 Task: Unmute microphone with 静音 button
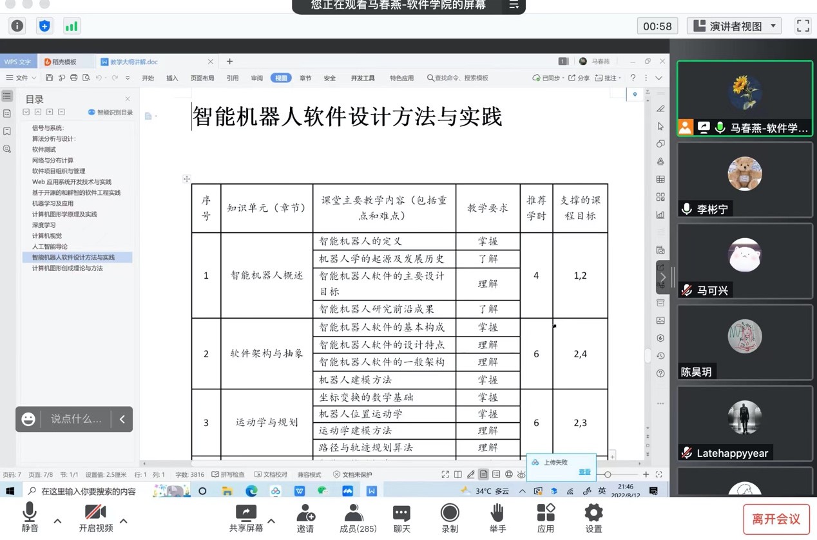(30, 517)
